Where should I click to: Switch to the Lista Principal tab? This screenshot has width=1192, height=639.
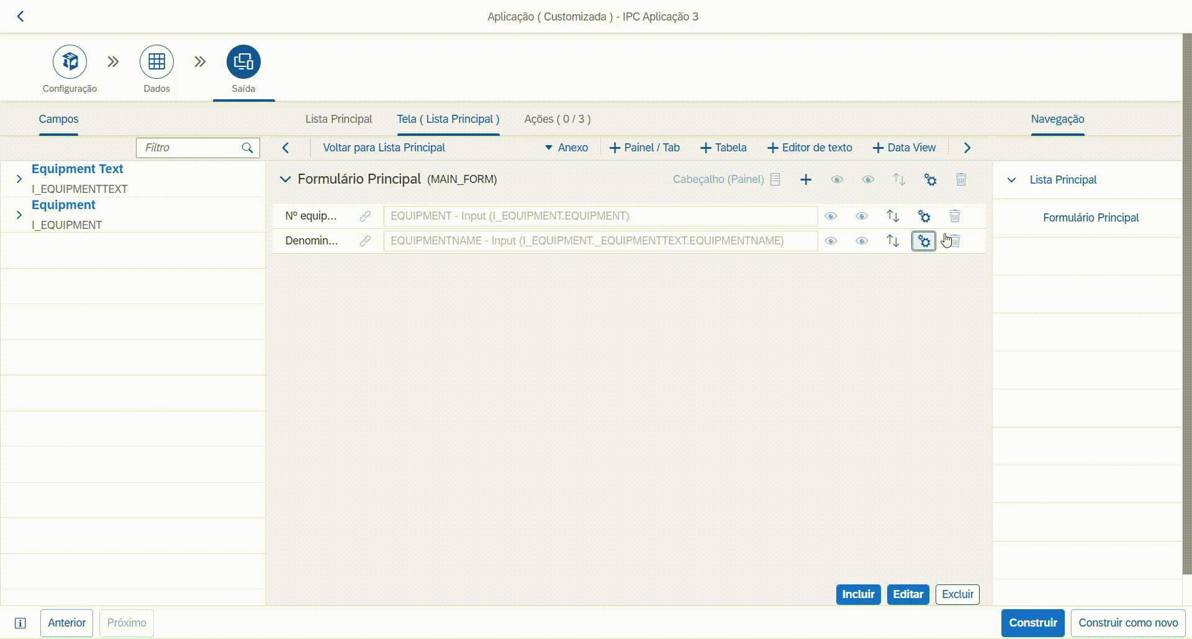(x=338, y=119)
